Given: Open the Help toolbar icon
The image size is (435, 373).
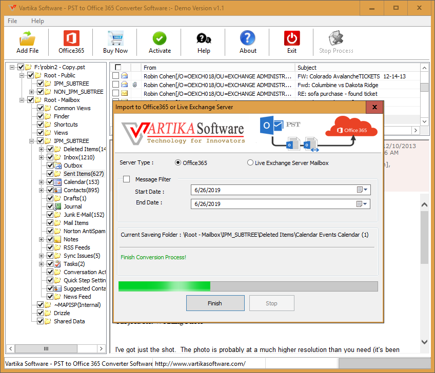Looking at the screenshot, I should [x=204, y=38].
